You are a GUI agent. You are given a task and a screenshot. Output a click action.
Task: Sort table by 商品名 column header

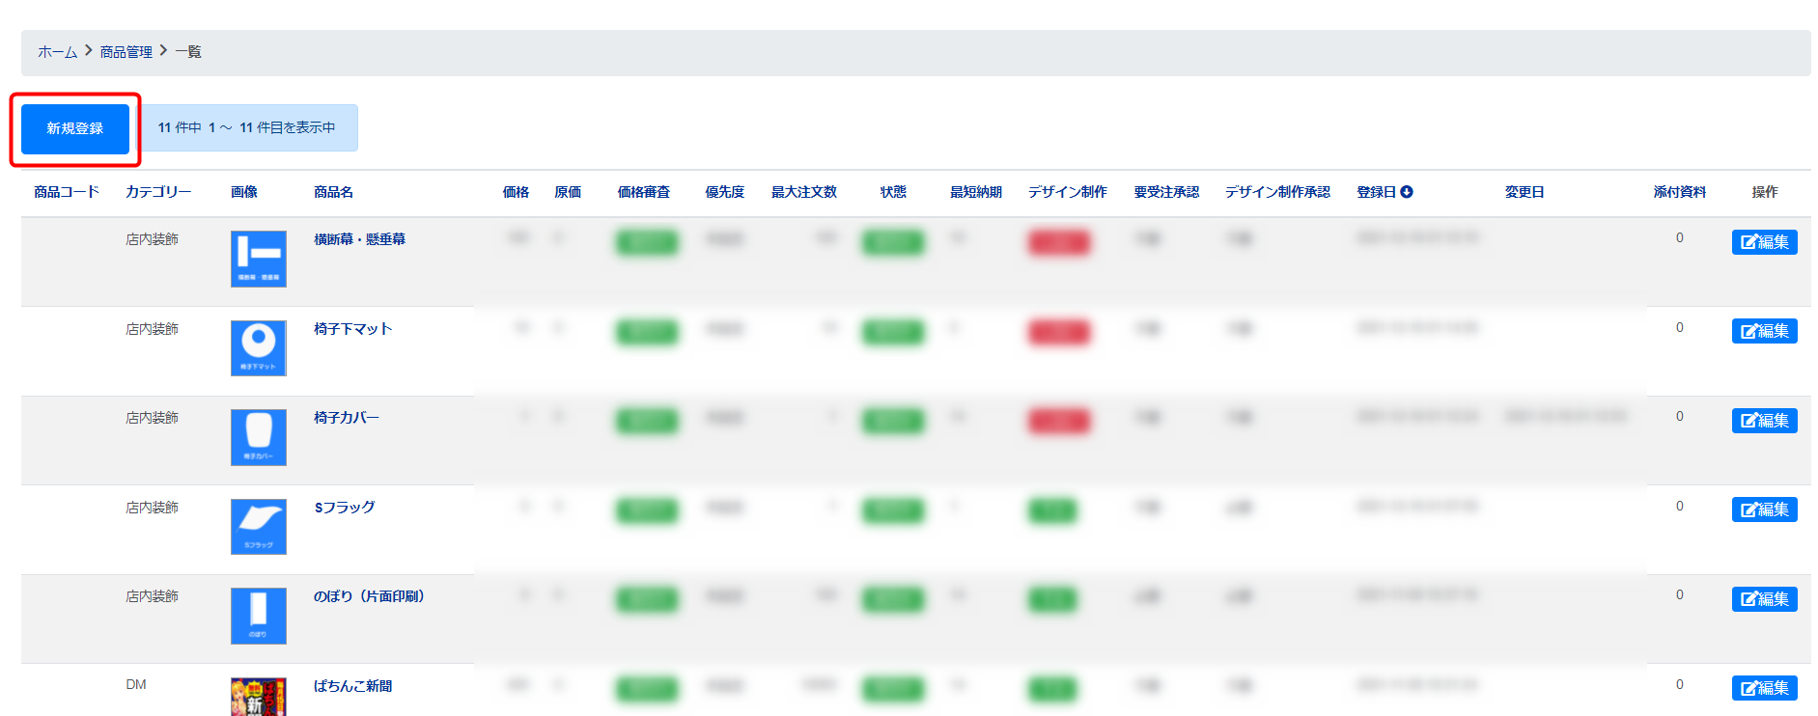333,192
